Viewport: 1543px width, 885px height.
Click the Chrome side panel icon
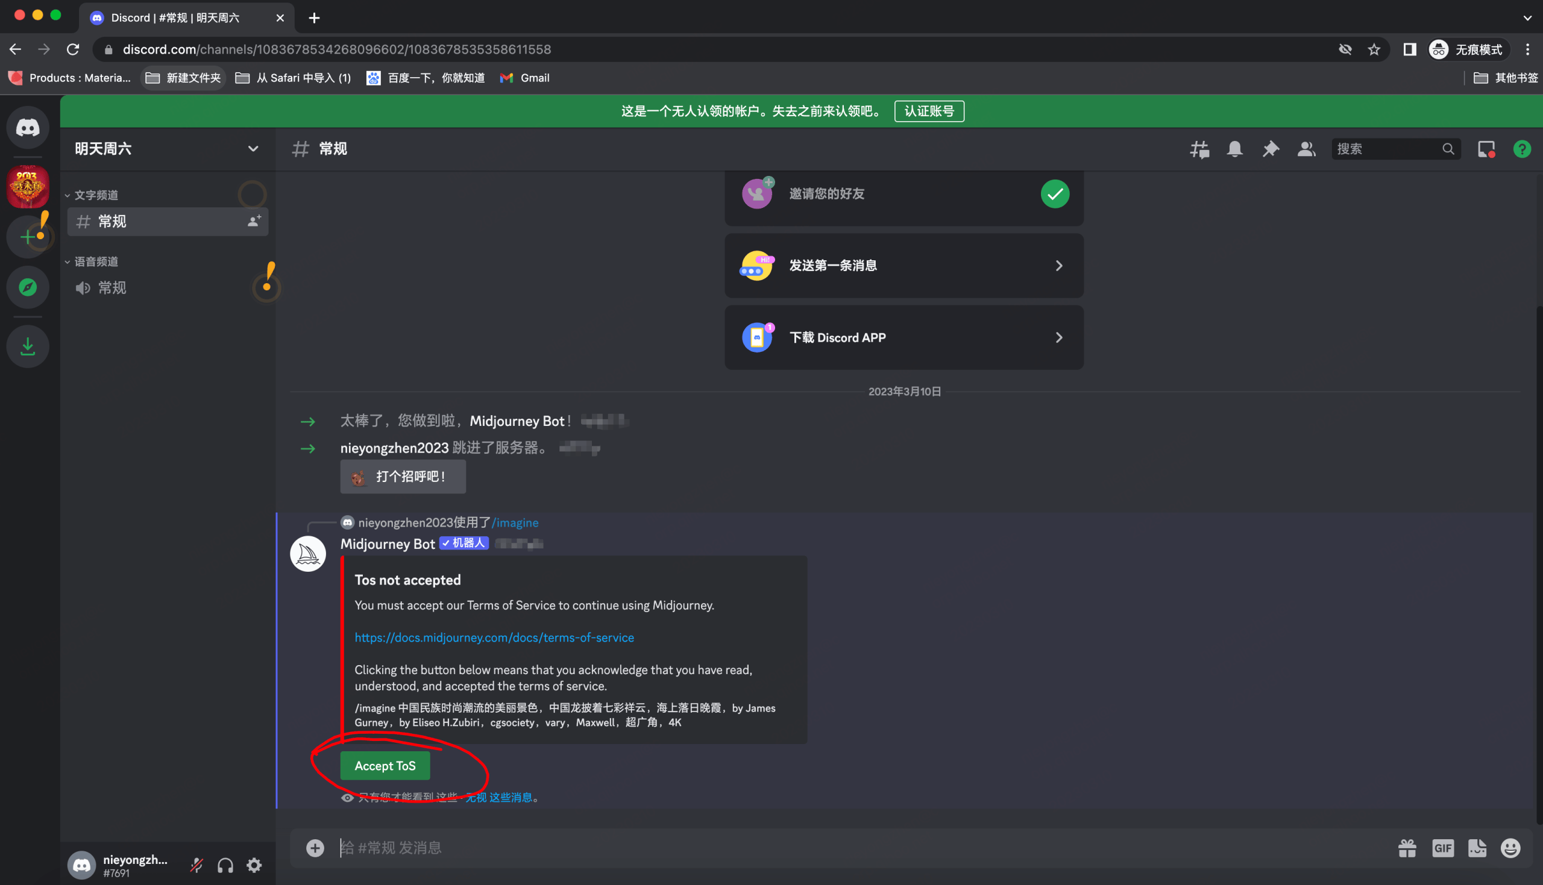[1410, 49]
